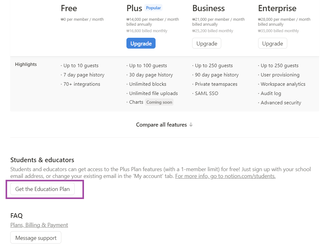Click the Popular badge beside Plus
This screenshot has width=326, height=251.
pyautogui.click(x=153, y=8)
